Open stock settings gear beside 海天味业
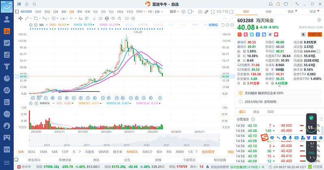Viewport: 324px width, 170px height. (x=319, y=20)
